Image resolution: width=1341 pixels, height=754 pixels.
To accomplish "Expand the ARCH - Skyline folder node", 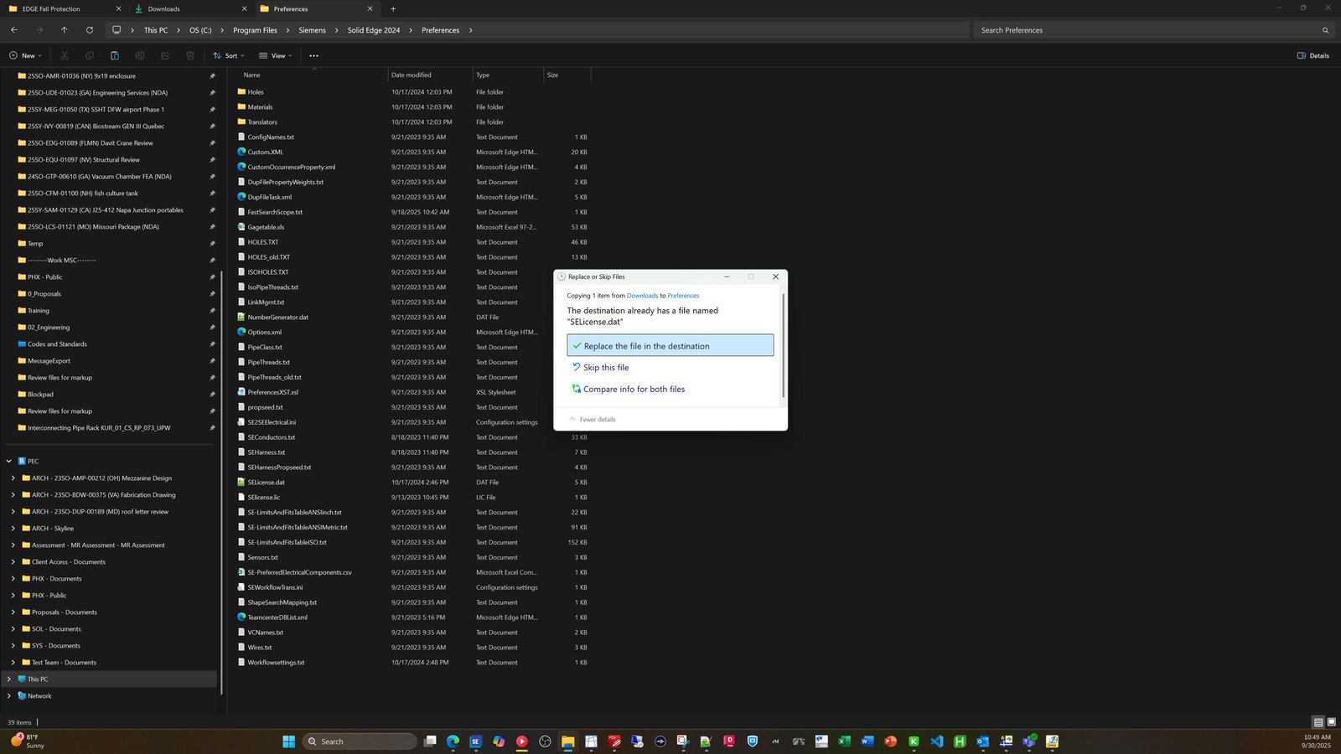I will click(13, 529).
